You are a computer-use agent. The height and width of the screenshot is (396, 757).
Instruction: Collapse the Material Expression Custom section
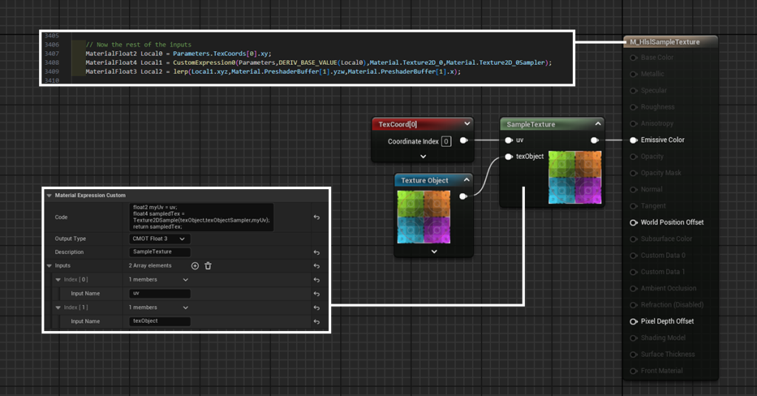click(50, 196)
